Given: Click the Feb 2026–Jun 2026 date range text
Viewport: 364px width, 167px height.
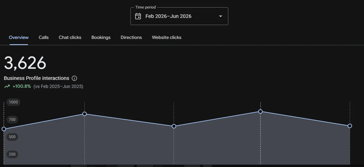Looking at the screenshot, I should coord(168,16).
